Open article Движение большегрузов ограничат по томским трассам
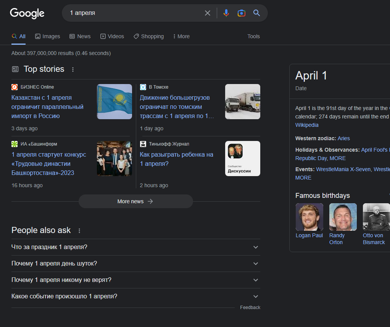The width and height of the screenshot is (390, 327). pyautogui.click(x=177, y=107)
